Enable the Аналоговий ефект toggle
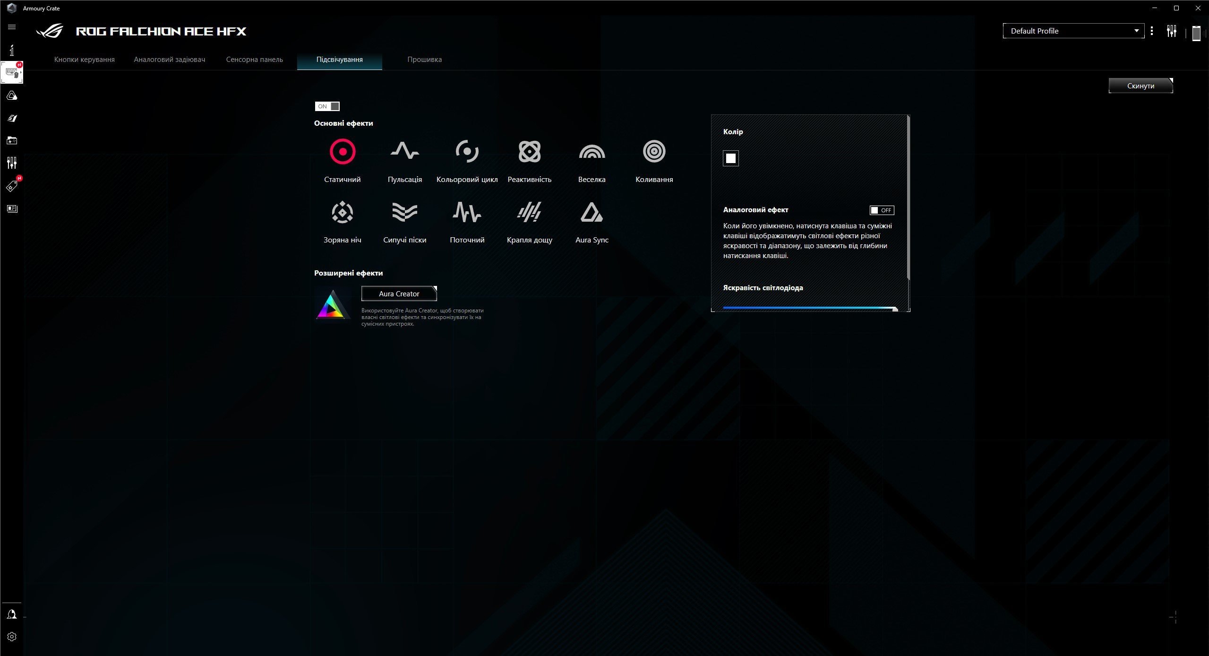This screenshot has width=1209, height=656. (882, 210)
